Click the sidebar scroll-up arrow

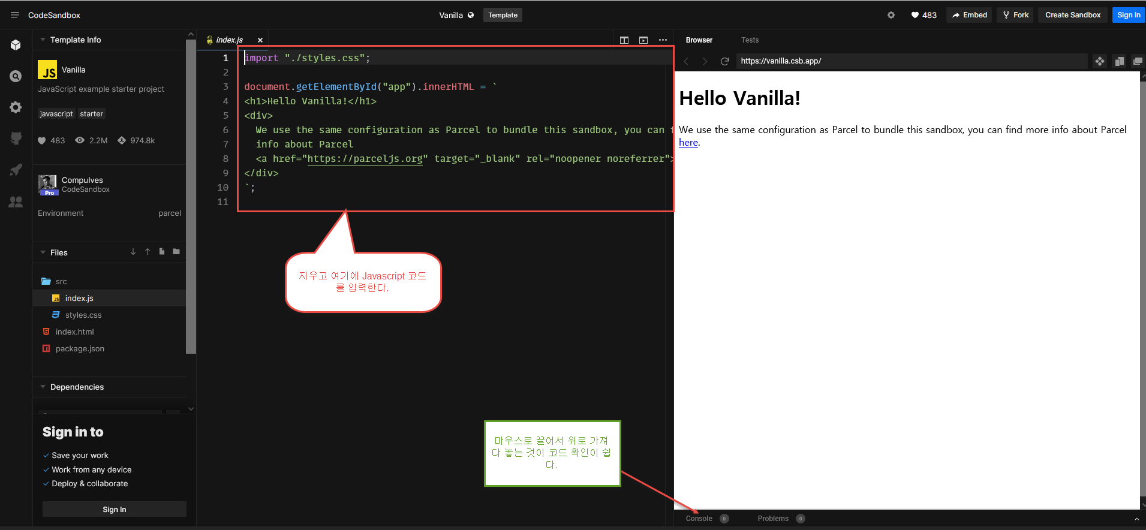pyautogui.click(x=191, y=34)
